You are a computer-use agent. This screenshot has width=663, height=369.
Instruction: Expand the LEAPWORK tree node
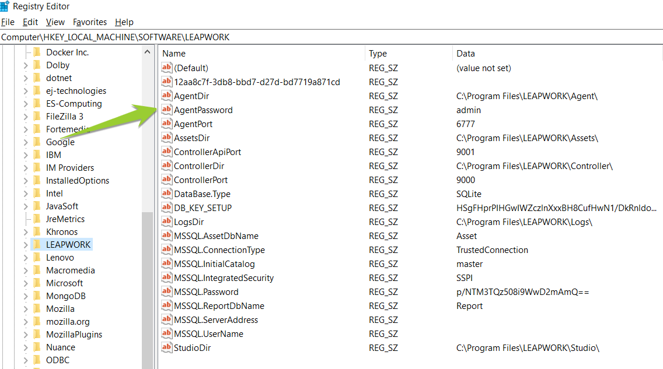click(26, 245)
